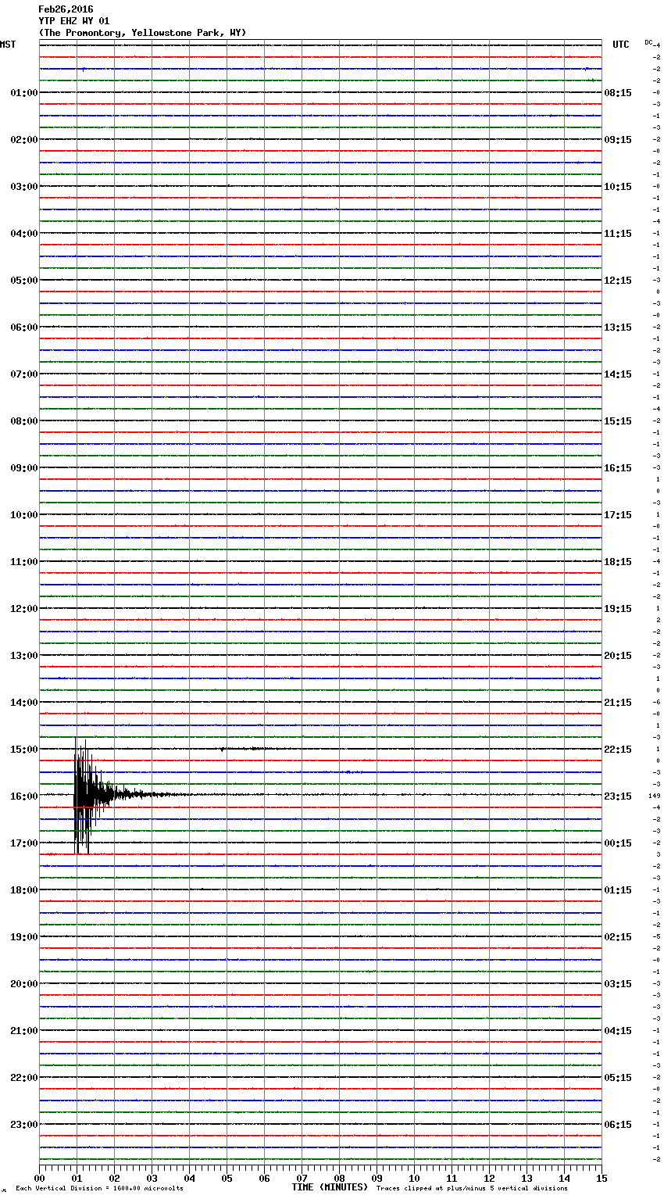Click the 00:15 UTC time label

618,843
